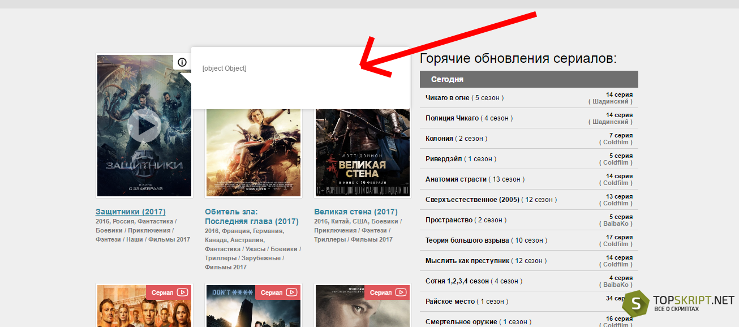The height and width of the screenshot is (327, 739).
Task: Click the Наши tag under Защитники
Action: (135, 239)
